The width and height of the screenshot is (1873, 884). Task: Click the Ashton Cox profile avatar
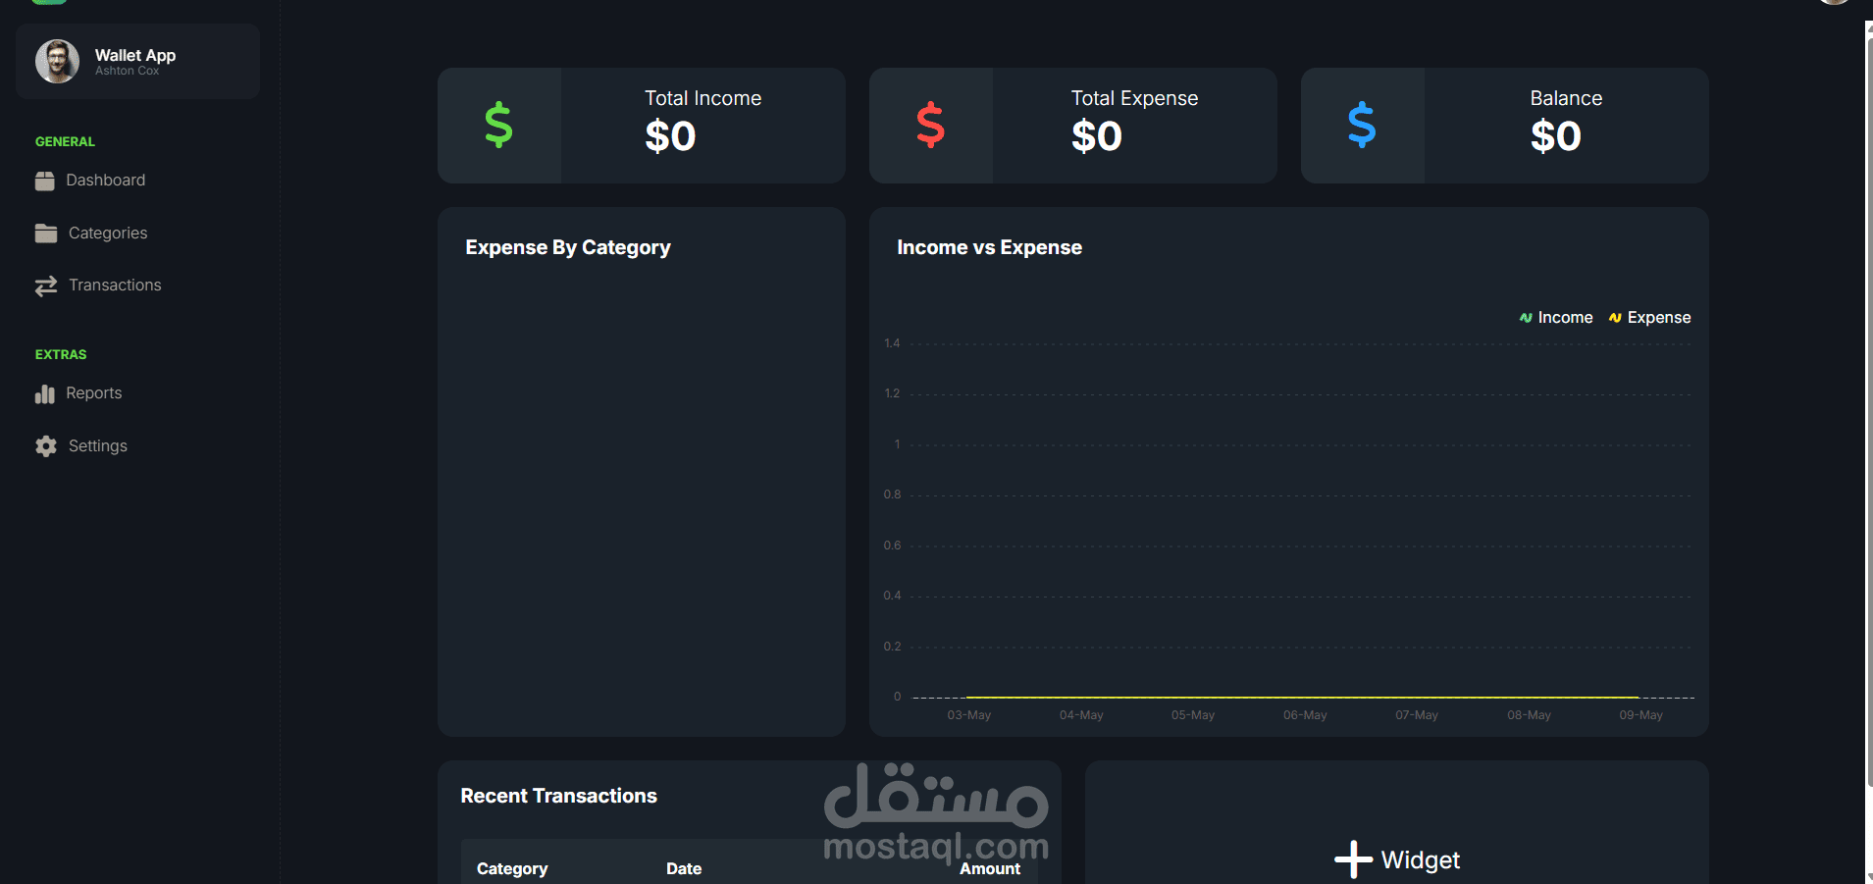pos(57,61)
